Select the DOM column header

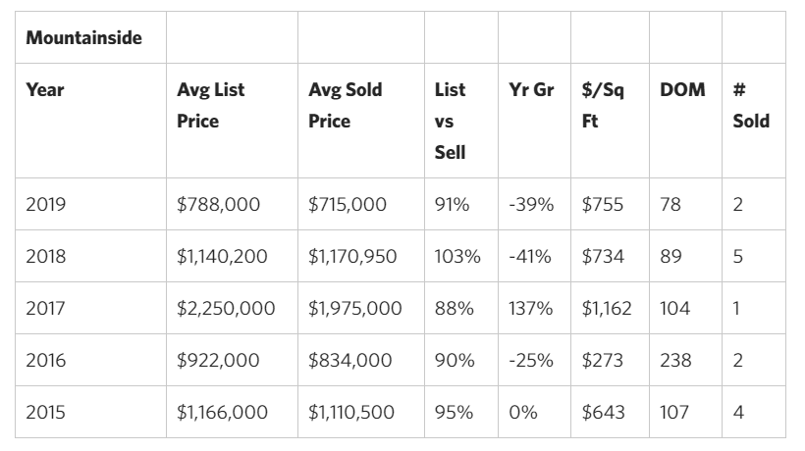686,121
